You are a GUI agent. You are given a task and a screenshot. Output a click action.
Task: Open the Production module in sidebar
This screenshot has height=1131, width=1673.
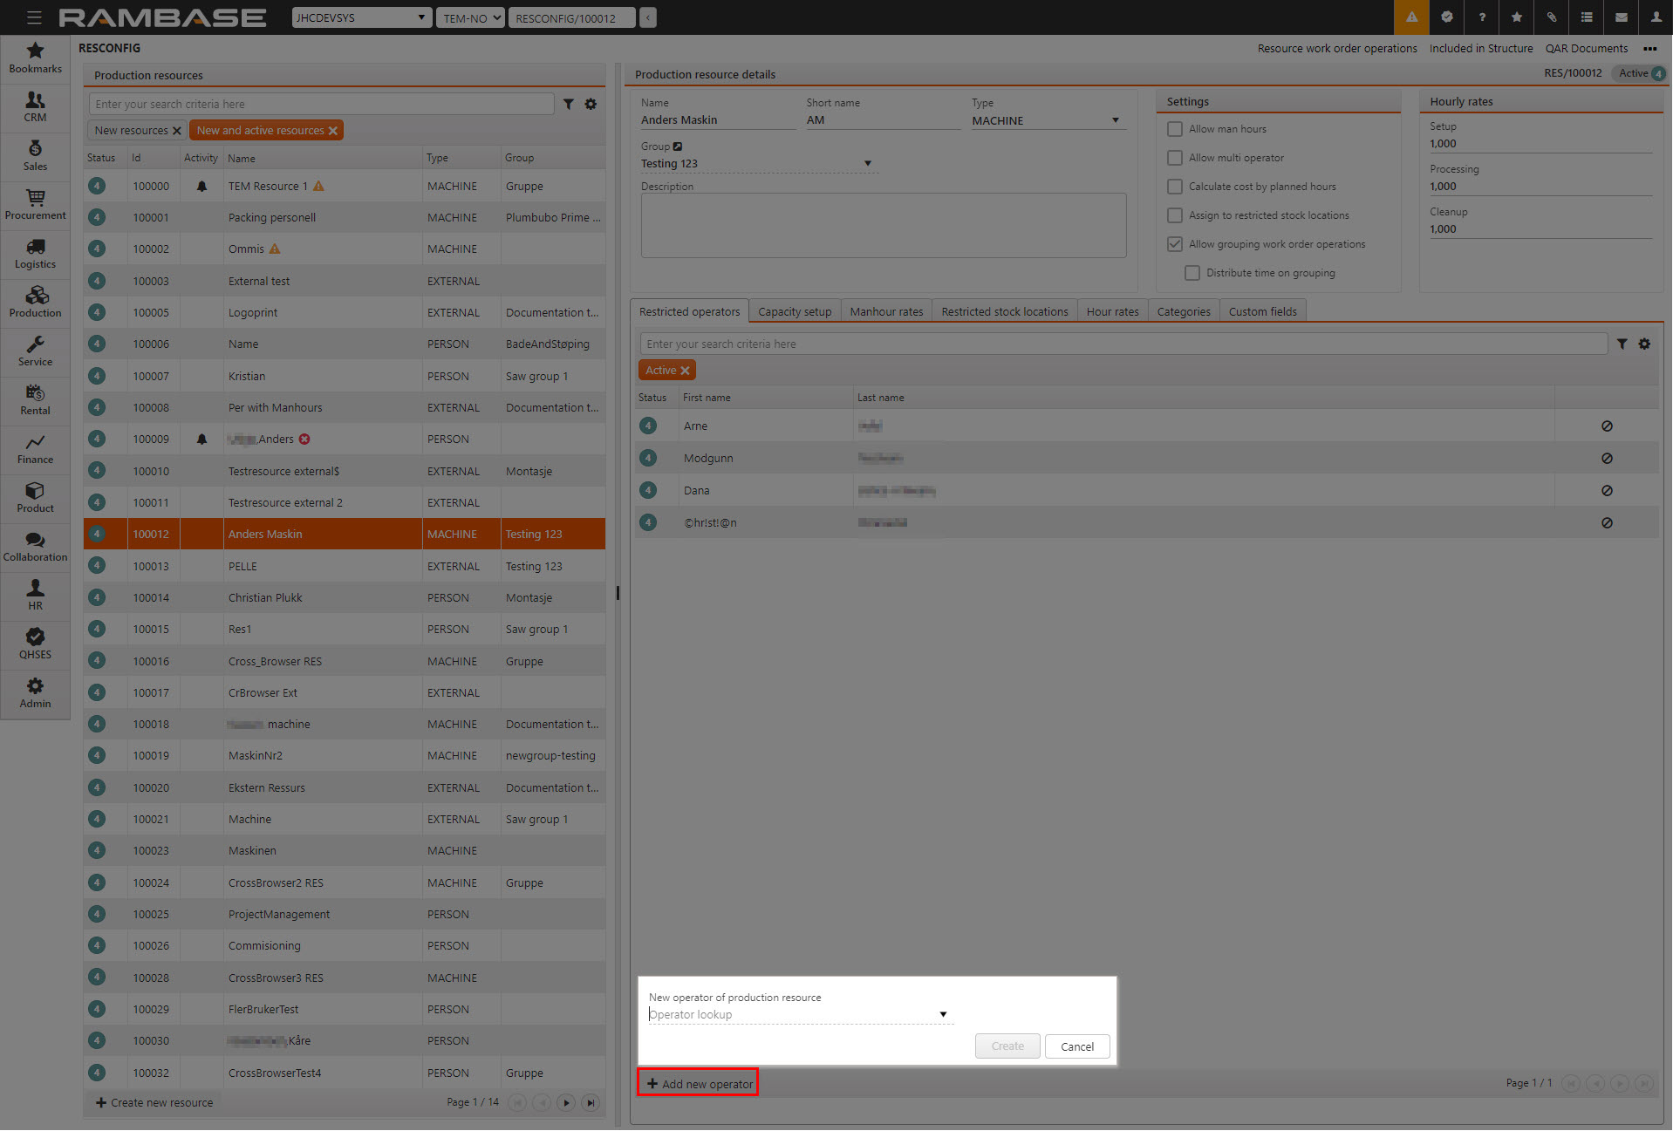point(35,302)
